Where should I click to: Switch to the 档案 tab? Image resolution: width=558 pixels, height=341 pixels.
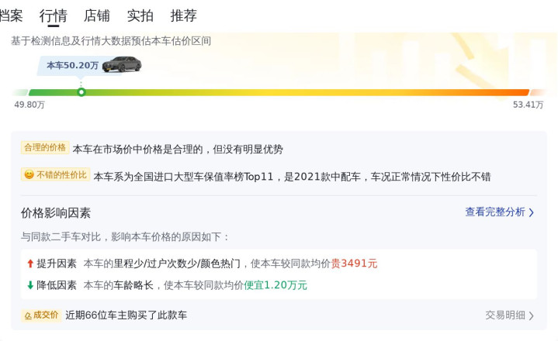coord(11,15)
